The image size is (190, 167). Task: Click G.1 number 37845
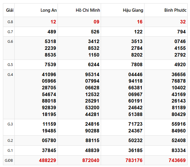(x=49, y=150)
